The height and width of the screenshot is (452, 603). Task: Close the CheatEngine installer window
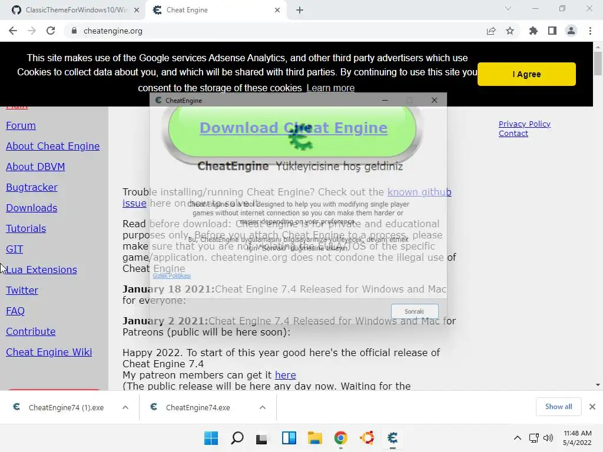(434, 100)
